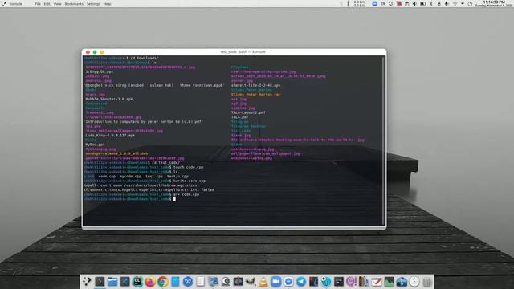Click the volume icon in the system tray
This screenshot has width=514, height=289.
[x=414, y=4]
